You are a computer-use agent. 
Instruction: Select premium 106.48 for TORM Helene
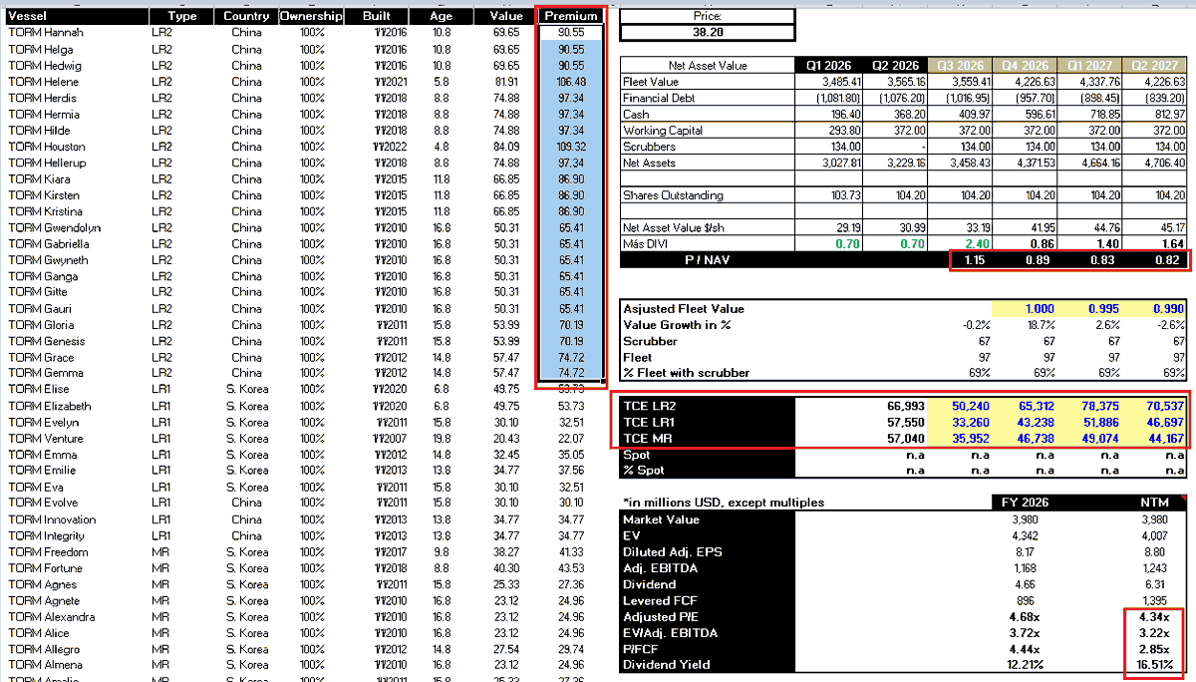(570, 82)
